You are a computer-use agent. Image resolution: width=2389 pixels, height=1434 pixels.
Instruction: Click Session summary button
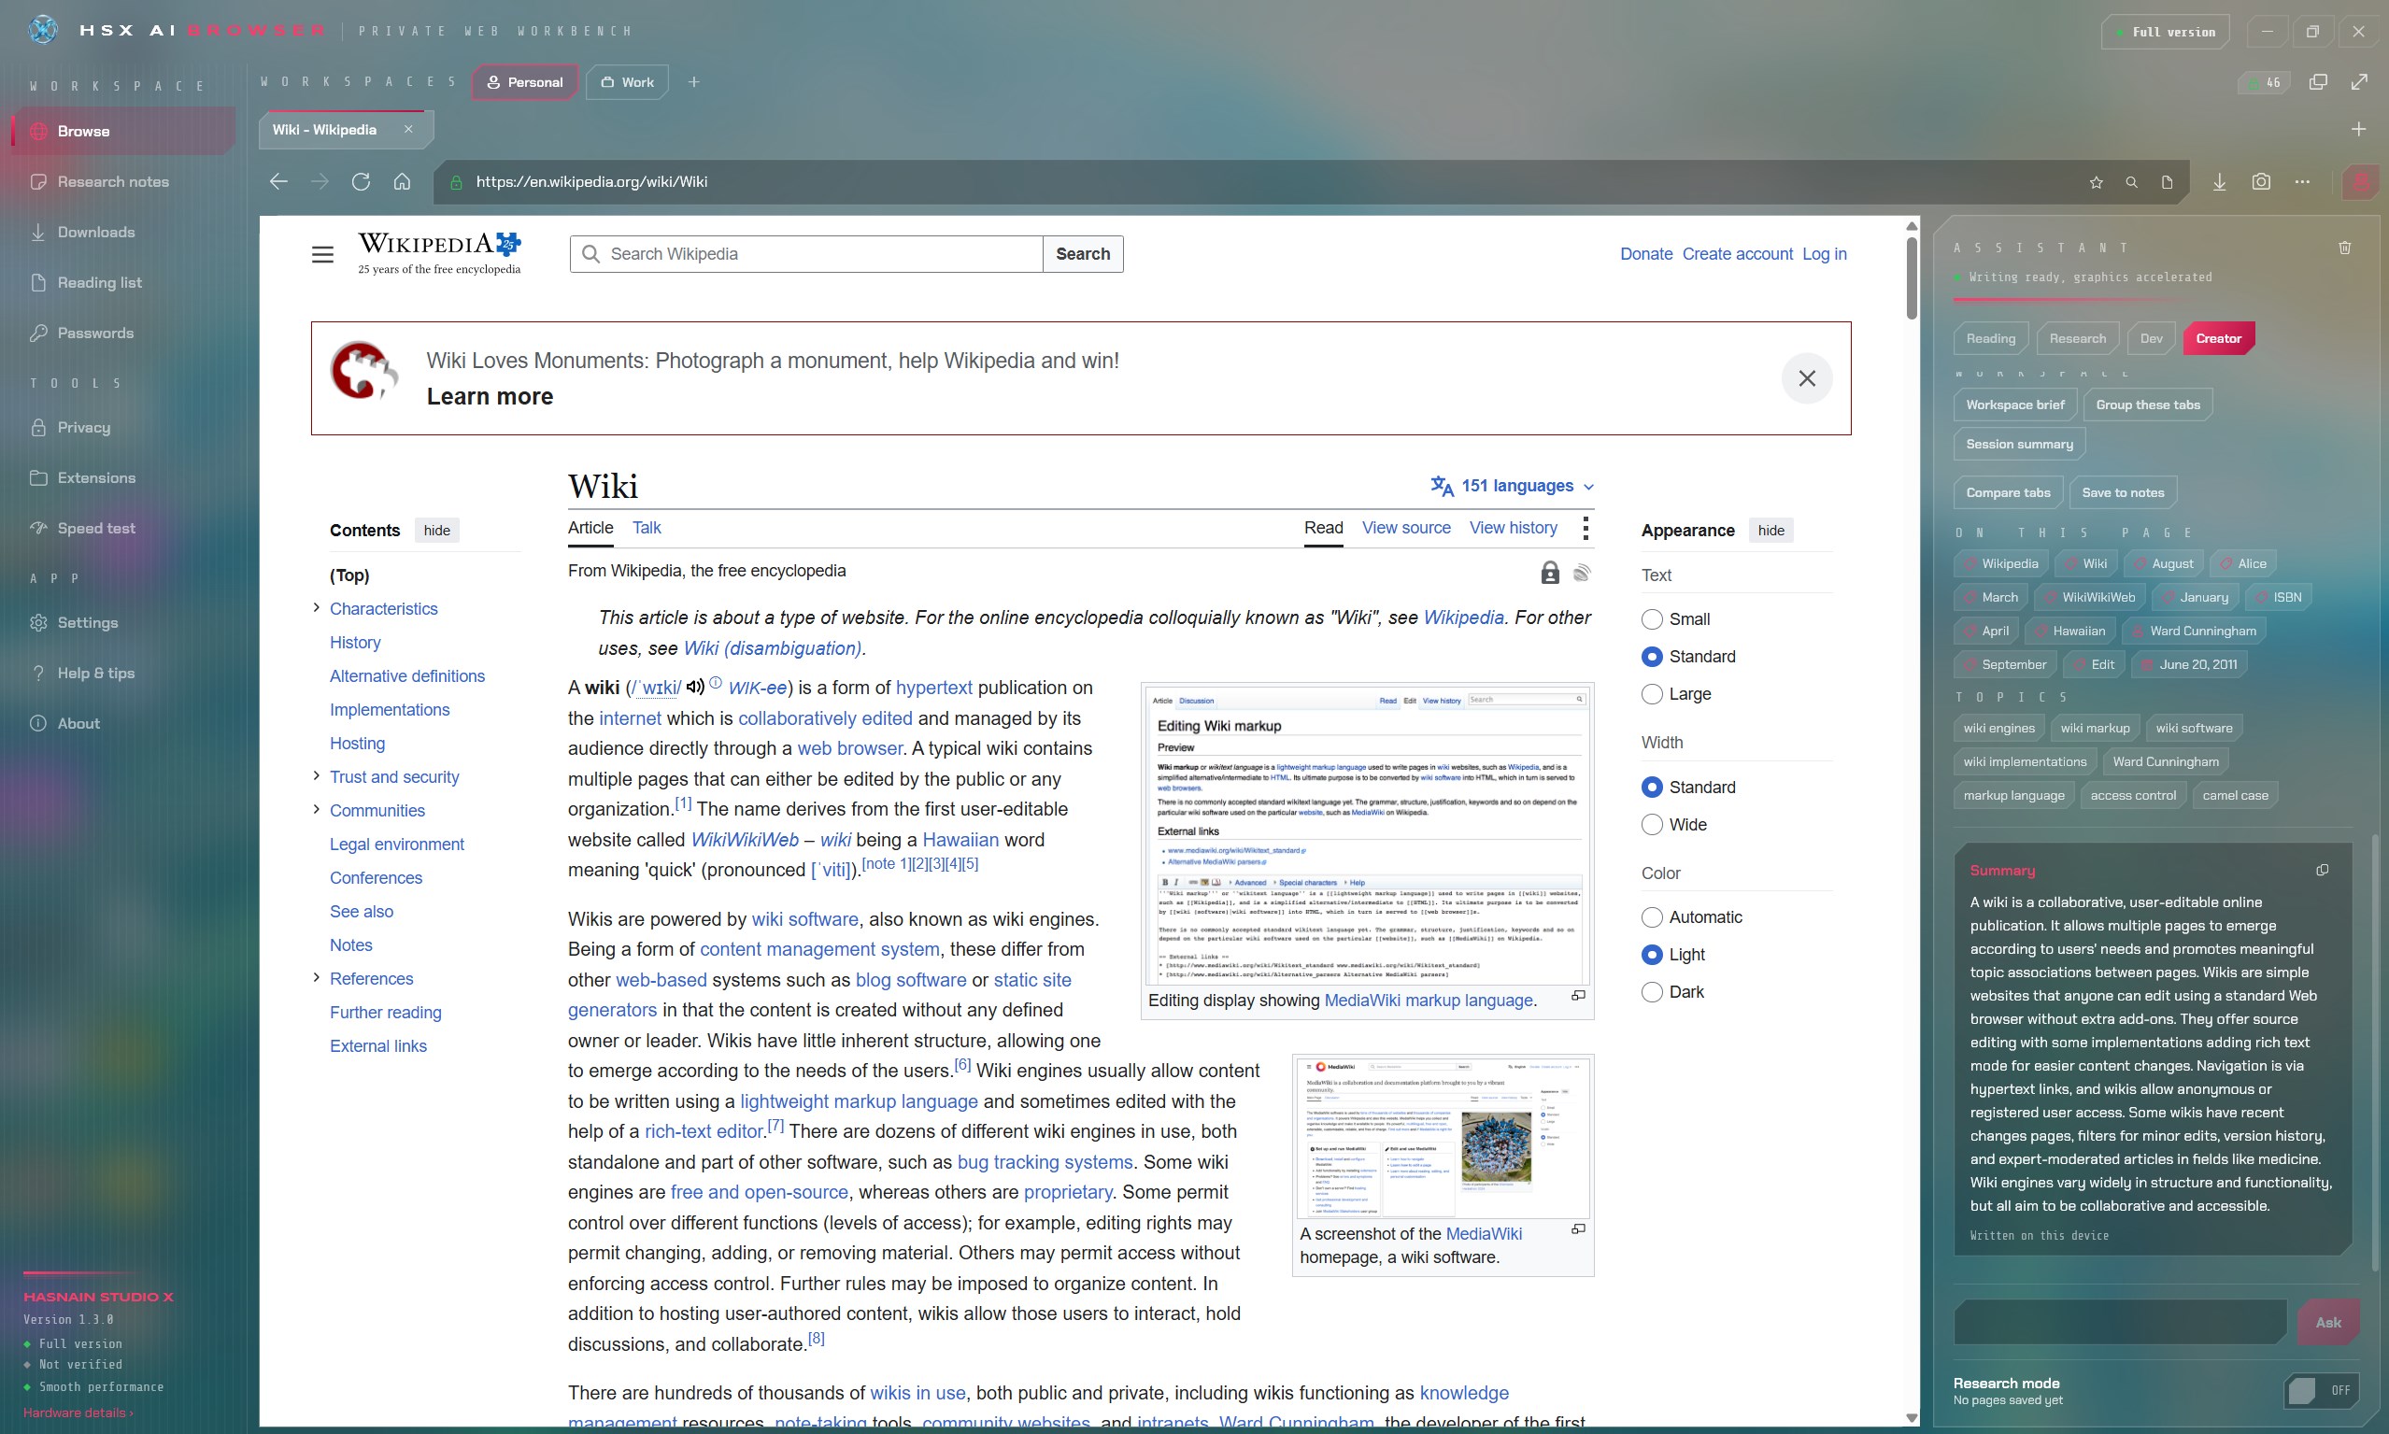(x=2019, y=445)
